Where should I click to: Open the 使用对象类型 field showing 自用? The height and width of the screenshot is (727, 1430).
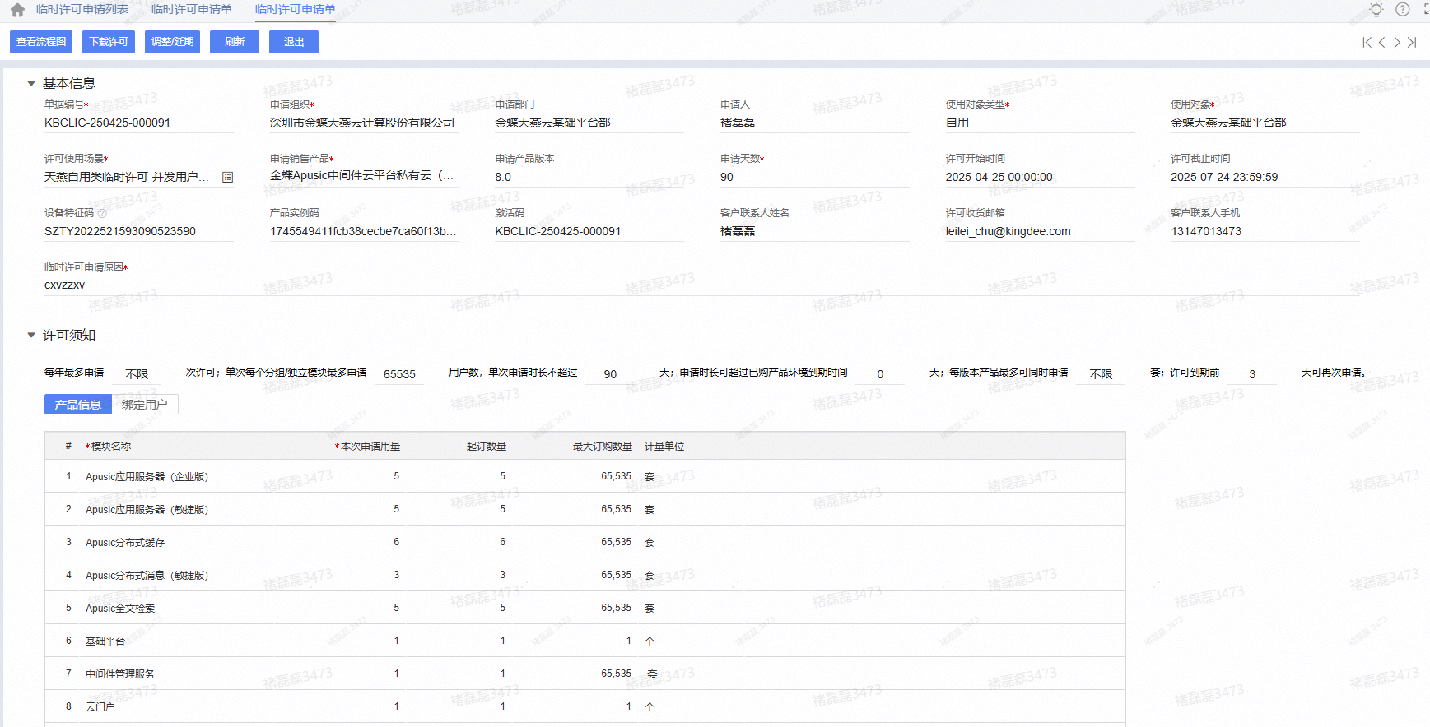coord(1040,123)
